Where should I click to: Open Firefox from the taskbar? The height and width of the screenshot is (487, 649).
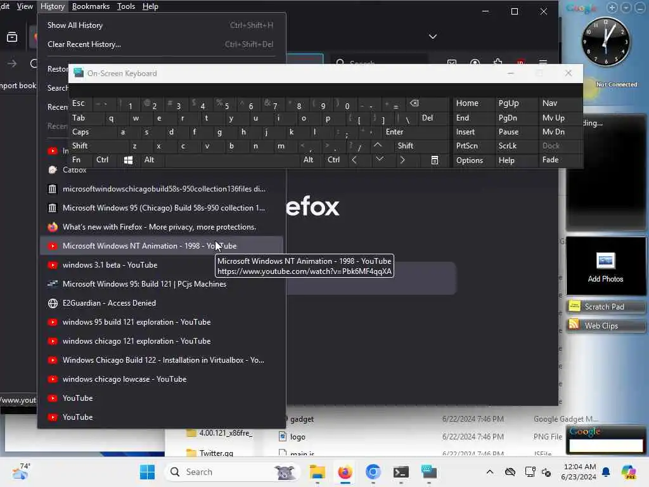[345, 472]
